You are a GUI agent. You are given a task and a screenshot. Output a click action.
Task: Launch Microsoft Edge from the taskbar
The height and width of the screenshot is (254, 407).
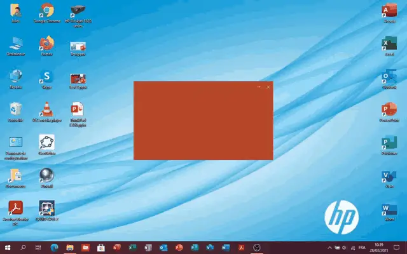(x=54, y=247)
